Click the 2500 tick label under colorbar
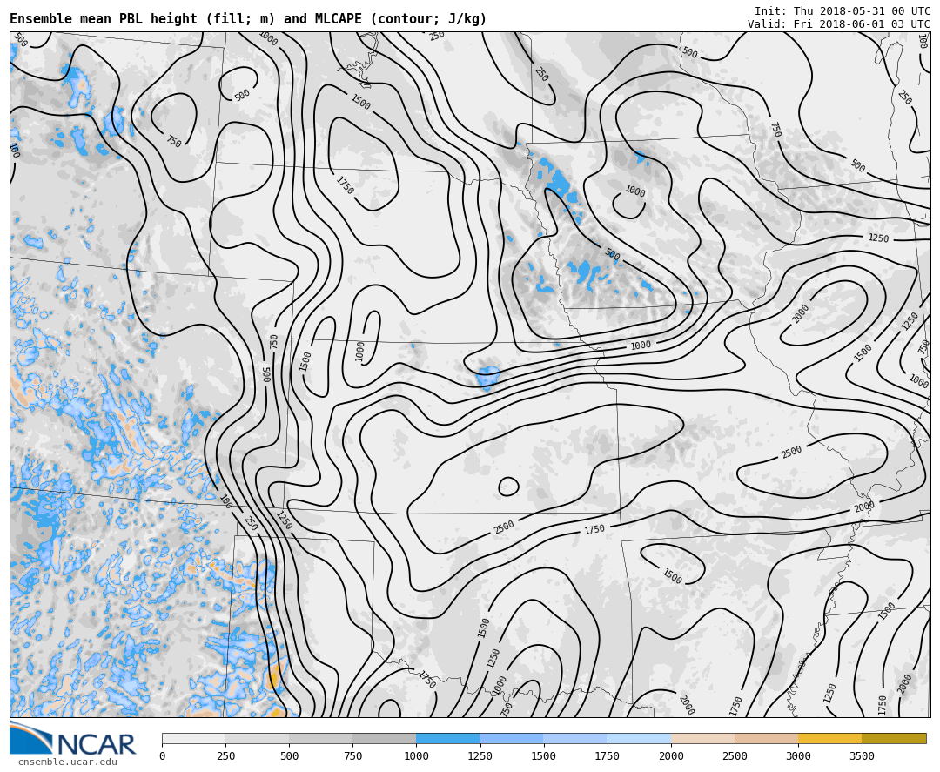The height and width of the screenshot is (772, 940). (735, 756)
